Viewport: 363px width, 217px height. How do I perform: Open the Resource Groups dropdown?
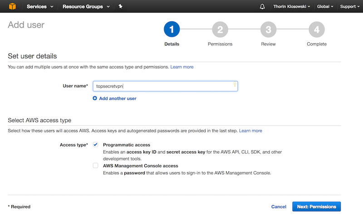point(86,6)
